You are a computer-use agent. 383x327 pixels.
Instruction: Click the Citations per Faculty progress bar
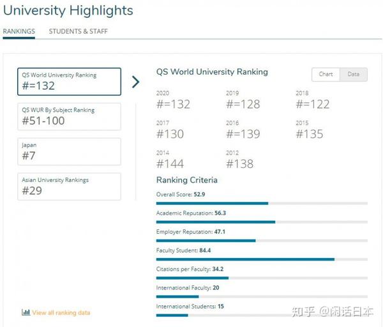click(262, 278)
